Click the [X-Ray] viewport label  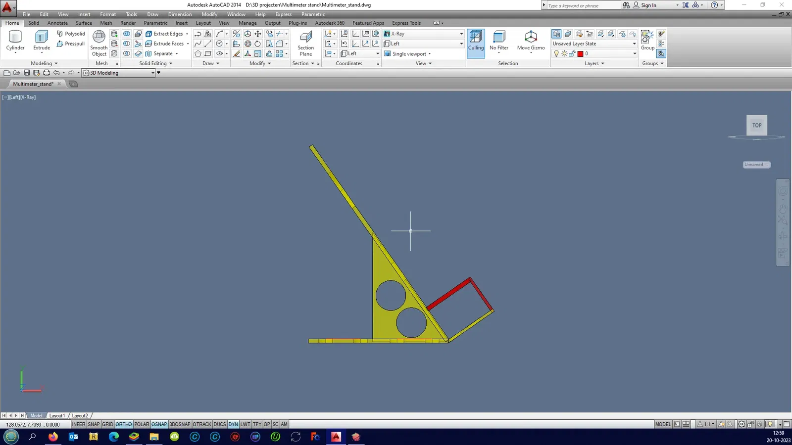pyautogui.click(x=28, y=97)
